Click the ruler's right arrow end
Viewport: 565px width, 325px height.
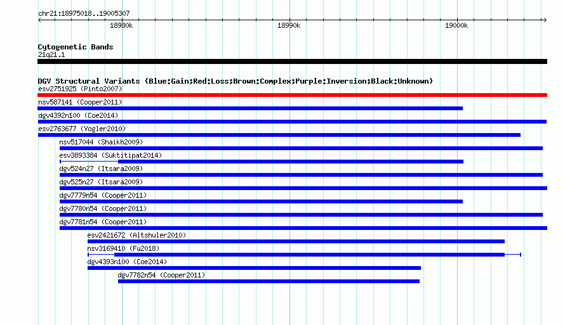click(x=545, y=20)
